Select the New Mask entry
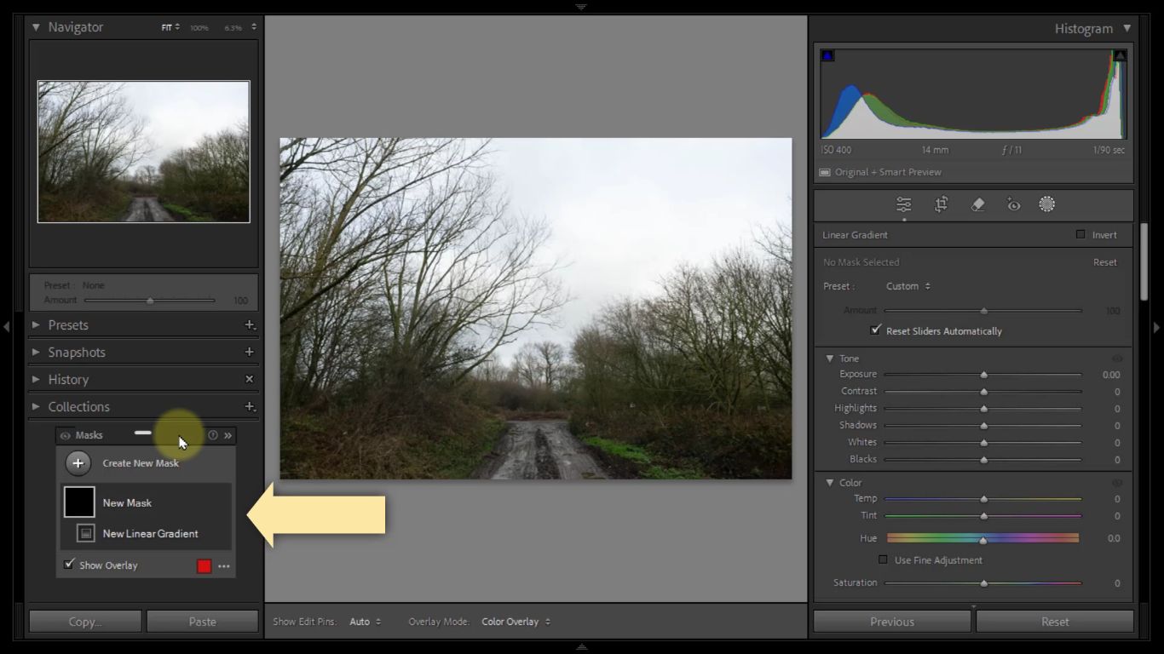 click(127, 503)
